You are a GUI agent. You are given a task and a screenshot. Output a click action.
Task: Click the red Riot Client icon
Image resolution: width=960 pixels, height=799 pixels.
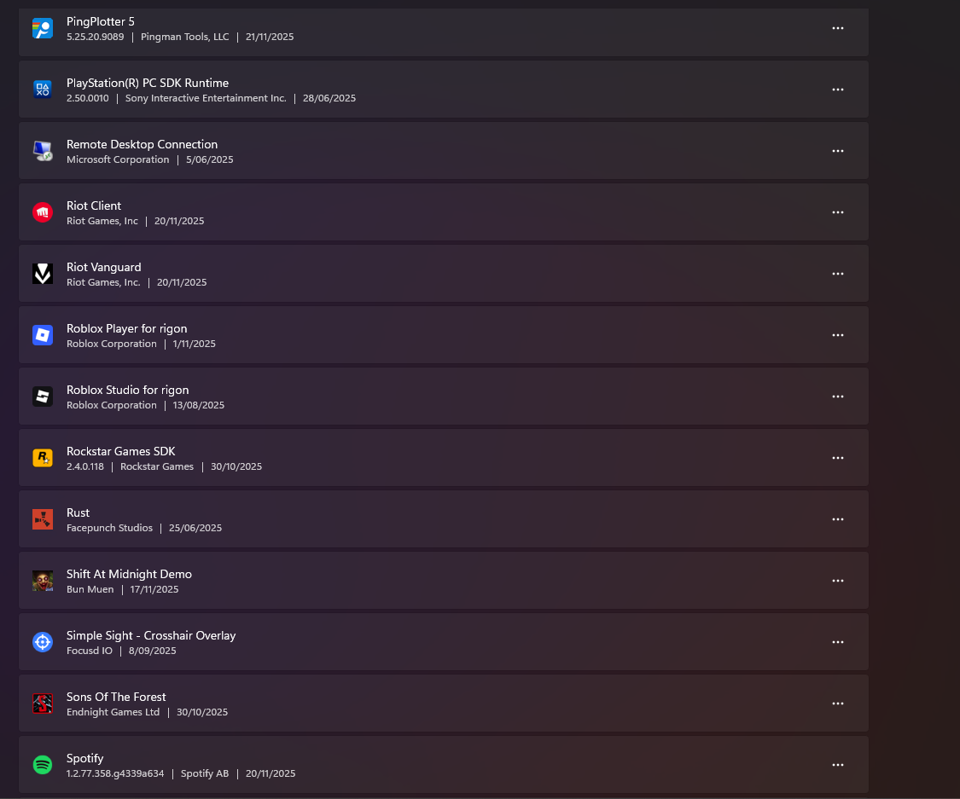(43, 212)
